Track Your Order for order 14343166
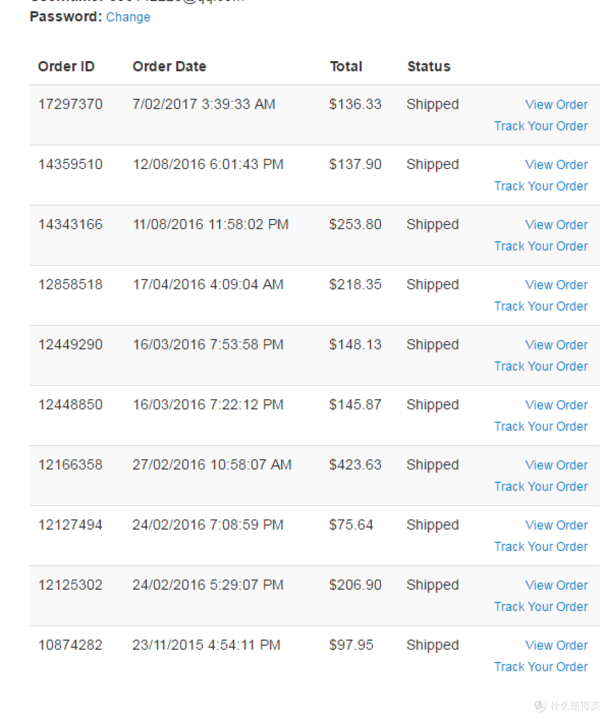This screenshot has height=718, width=605. coord(541,246)
